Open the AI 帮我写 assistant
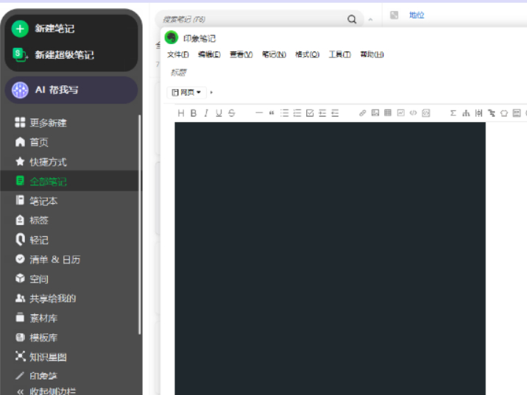527x395 pixels. [71, 90]
